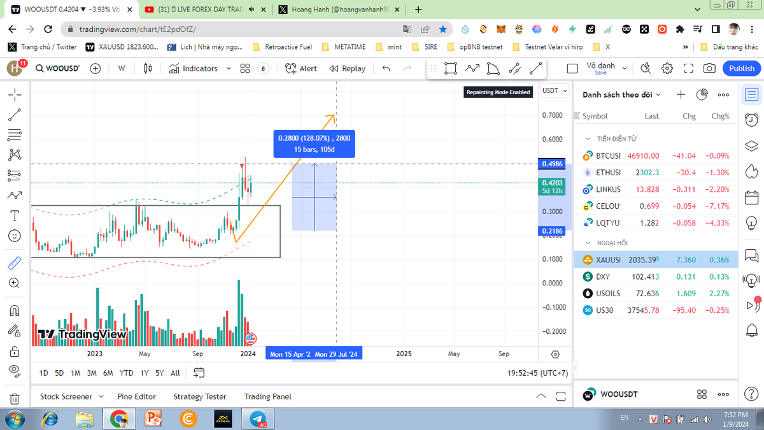The height and width of the screenshot is (430, 764).
Task: Open the USDT currency dropdown
Action: pos(553,91)
